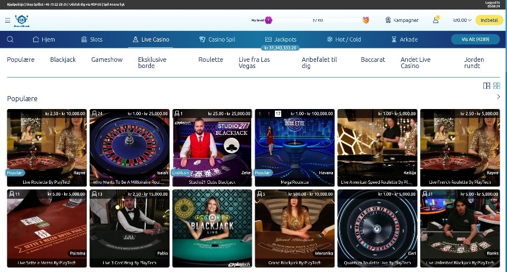This screenshot has height=272, width=507.
Task: Click the purple My level badge
Action: (x=268, y=20)
